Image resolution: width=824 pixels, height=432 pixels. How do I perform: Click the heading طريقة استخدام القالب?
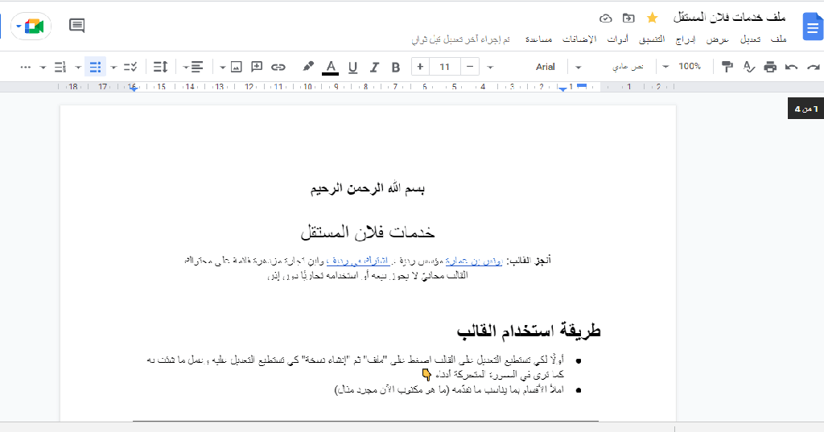click(x=529, y=331)
